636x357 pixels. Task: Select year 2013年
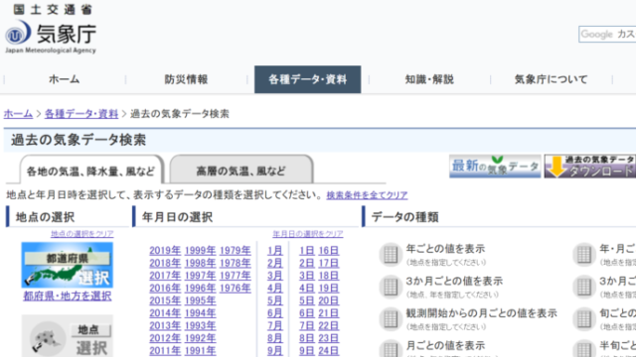(x=165, y=326)
